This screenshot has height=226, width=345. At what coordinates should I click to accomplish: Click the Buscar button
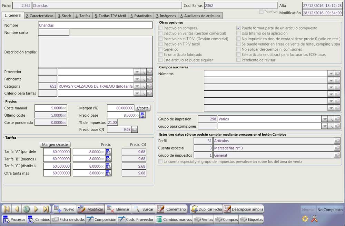pos(144,209)
